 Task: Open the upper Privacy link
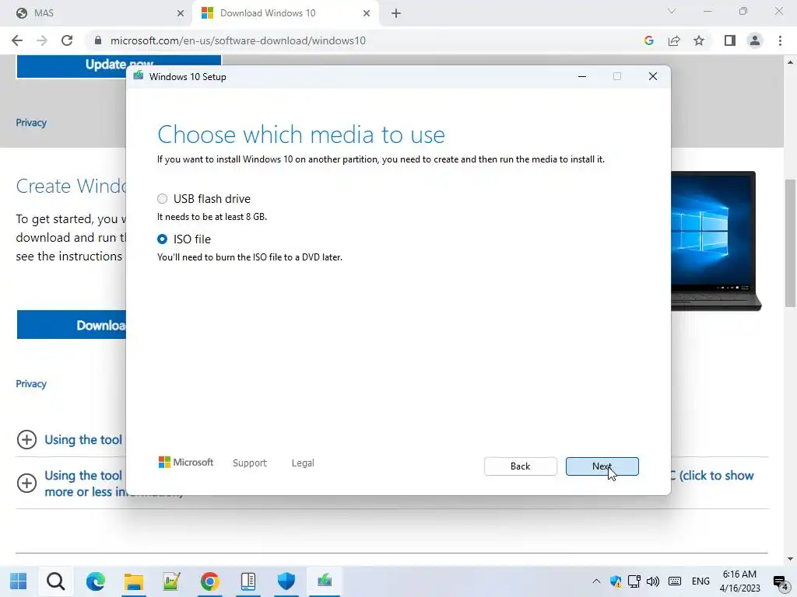point(31,123)
